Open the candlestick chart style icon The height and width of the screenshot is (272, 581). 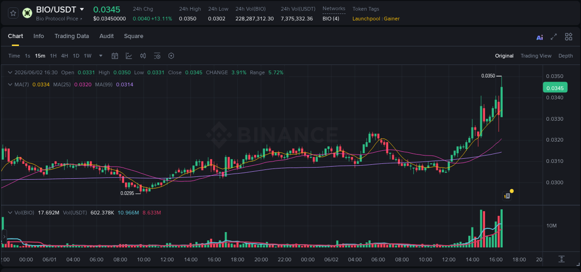click(x=143, y=56)
